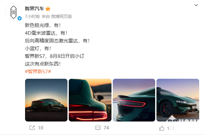Click the 微博网页版 source link

tap(61, 16)
